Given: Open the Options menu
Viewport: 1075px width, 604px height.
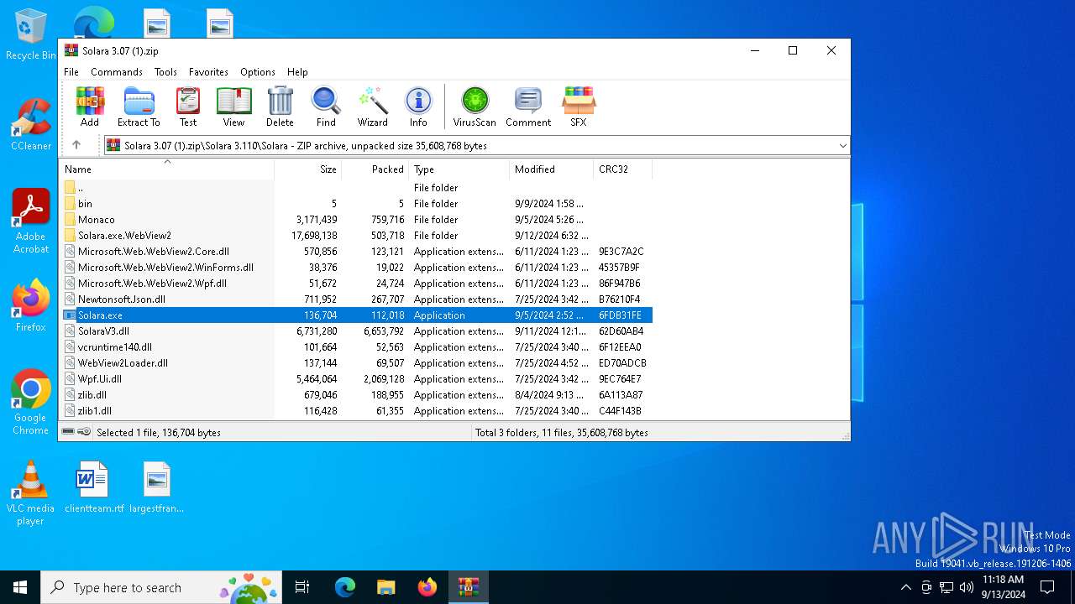Looking at the screenshot, I should [x=258, y=72].
